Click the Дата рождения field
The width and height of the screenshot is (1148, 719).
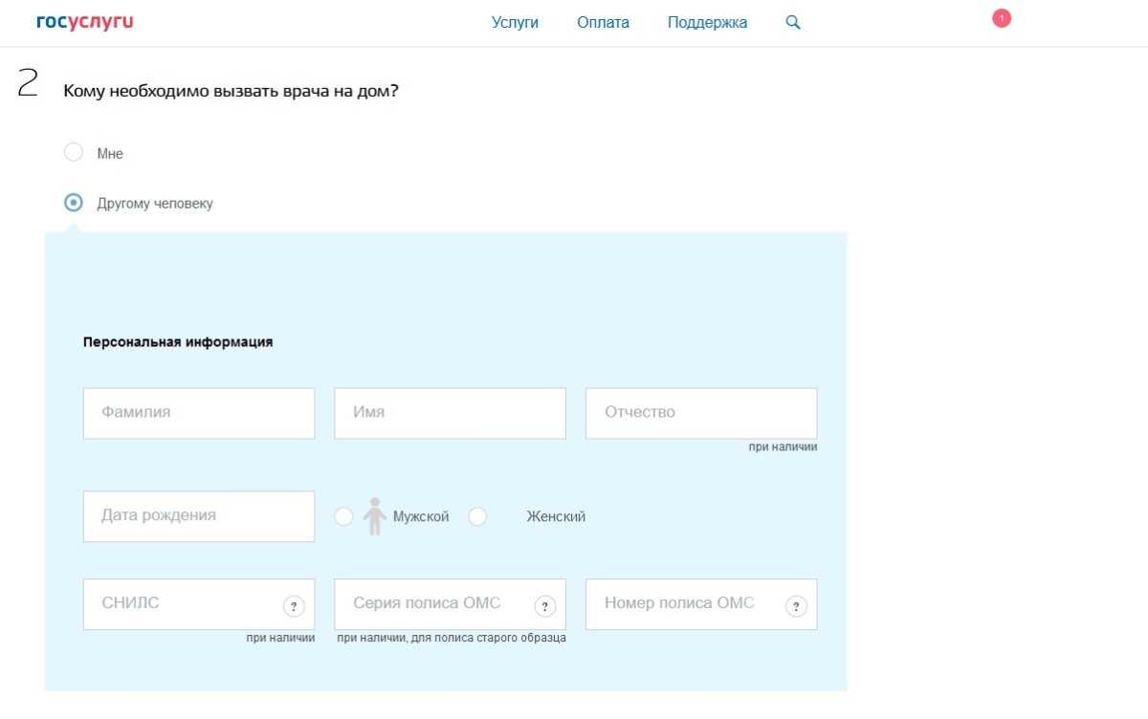[199, 516]
